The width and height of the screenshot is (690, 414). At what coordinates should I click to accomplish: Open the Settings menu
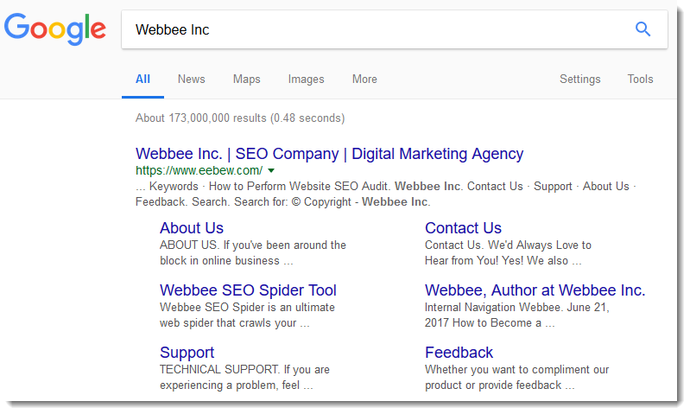[579, 79]
